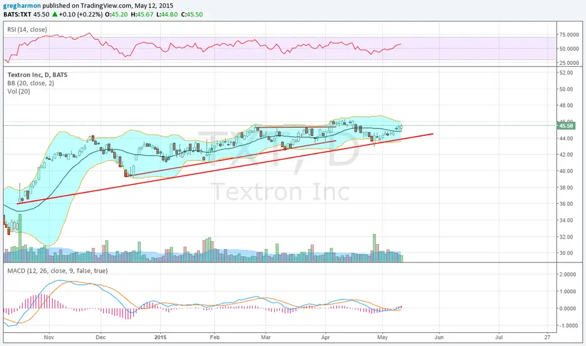Click the L:44.80 low price value
586x346 pixels.
click(167, 14)
